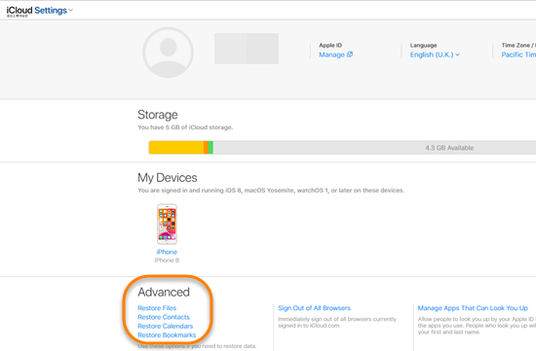The height and width of the screenshot is (351, 536).
Task: Expand the English (U.K.) language dropdown
Action: (435, 54)
